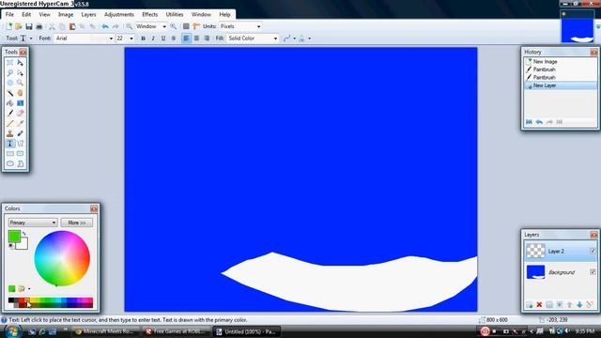The width and height of the screenshot is (601, 338).
Task: Select the Move Selected Pixels tool
Action: coord(20,63)
